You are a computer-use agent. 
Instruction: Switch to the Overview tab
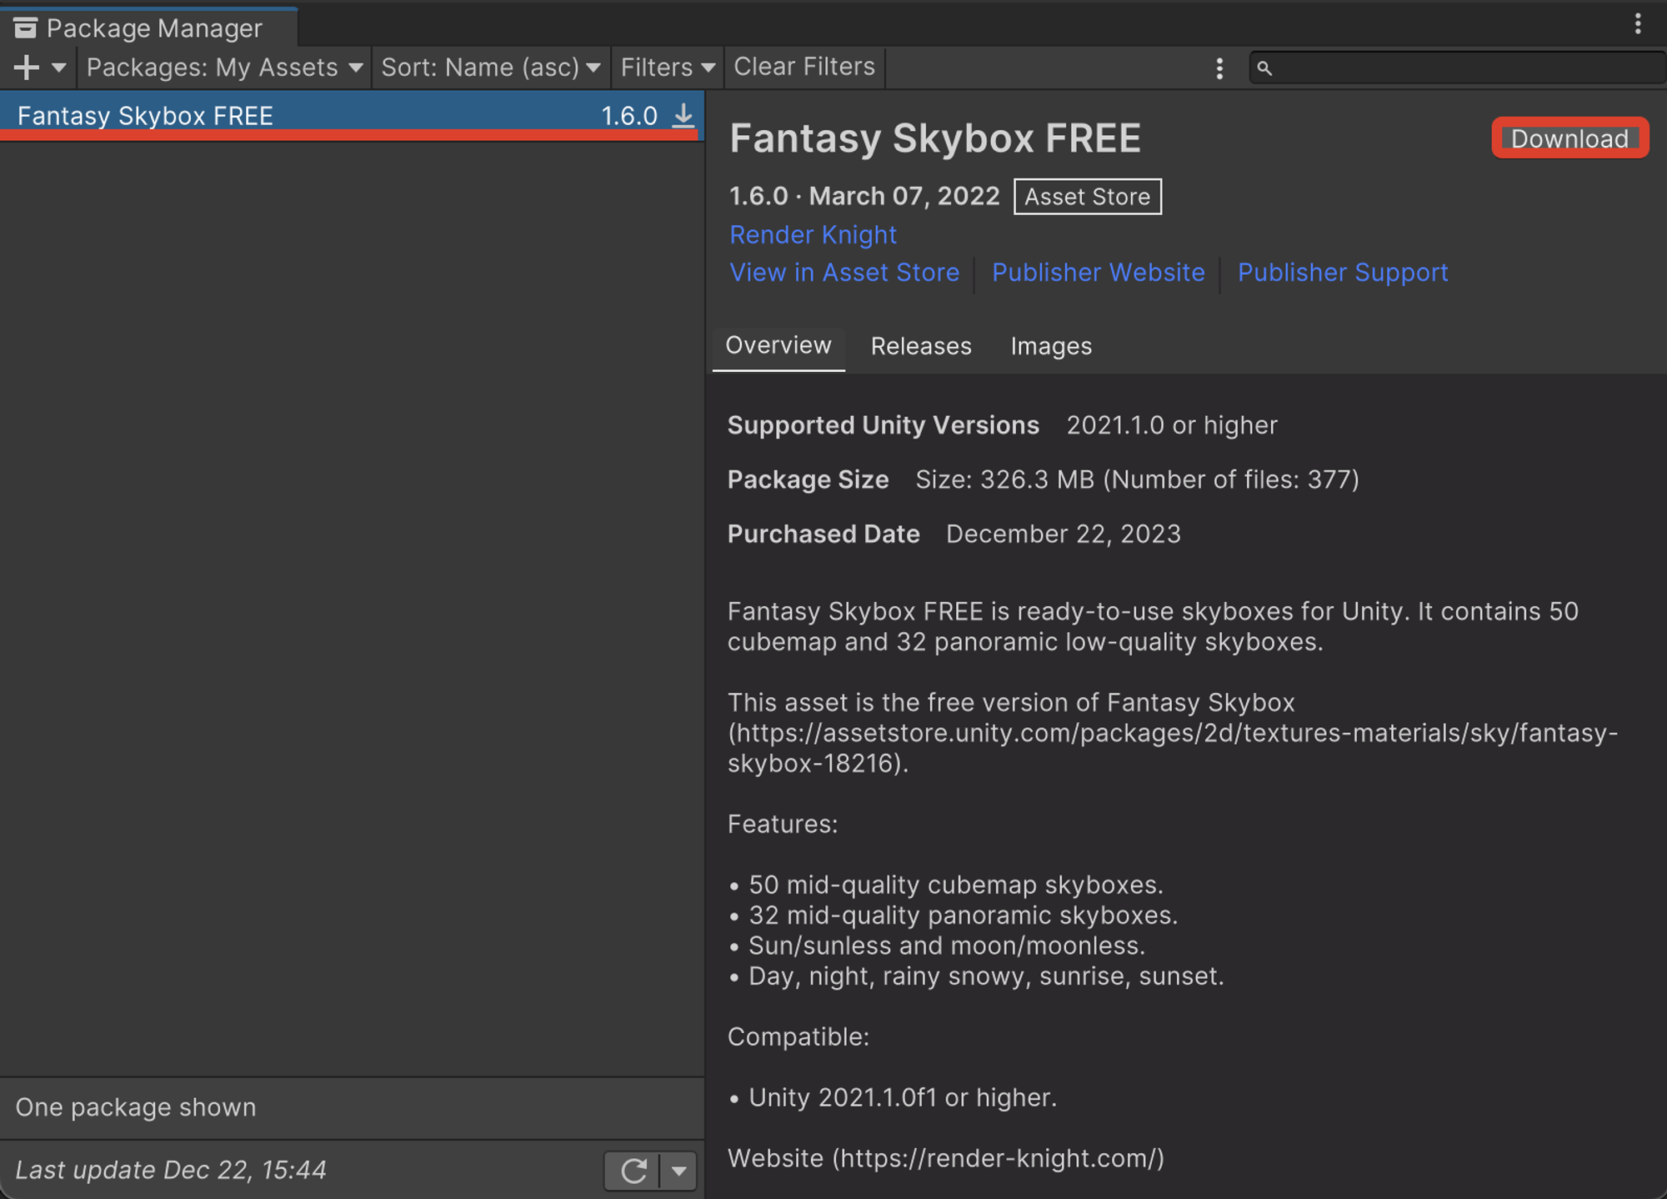tap(778, 346)
